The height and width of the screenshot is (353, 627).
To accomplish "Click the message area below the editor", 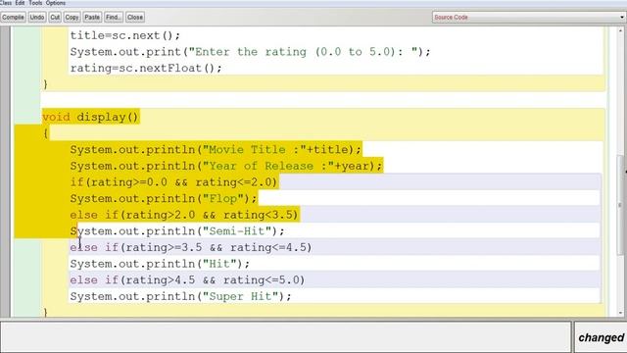I will point(285,337).
